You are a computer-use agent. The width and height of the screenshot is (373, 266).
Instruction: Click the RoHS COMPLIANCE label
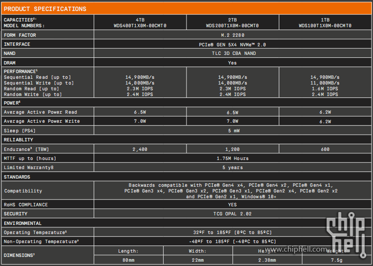coord(26,205)
